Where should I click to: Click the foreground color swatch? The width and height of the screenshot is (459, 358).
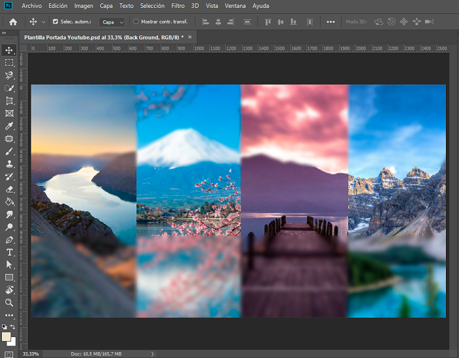coord(6,336)
